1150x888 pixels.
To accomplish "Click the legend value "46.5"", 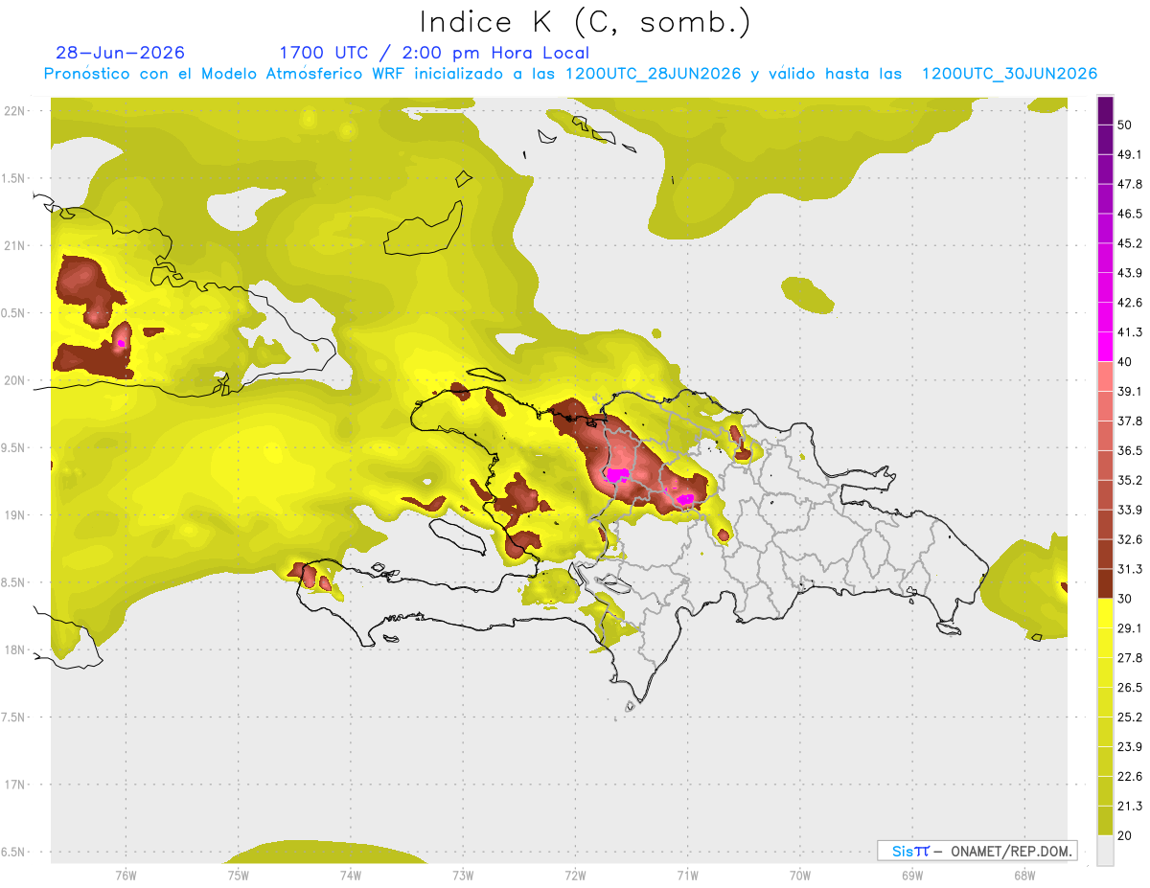I will (1130, 214).
